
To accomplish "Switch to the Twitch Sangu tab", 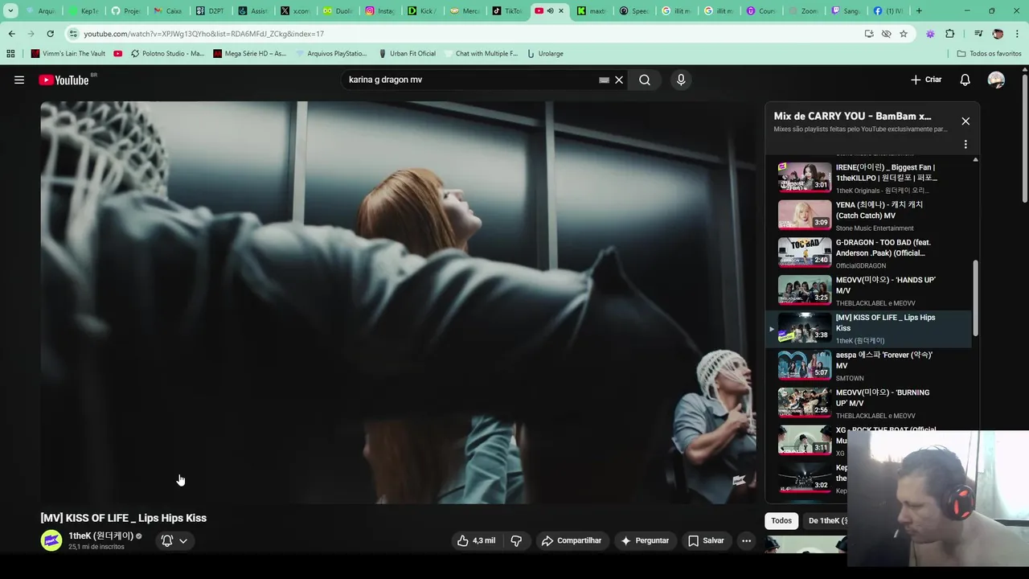I will (x=846, y=11).
